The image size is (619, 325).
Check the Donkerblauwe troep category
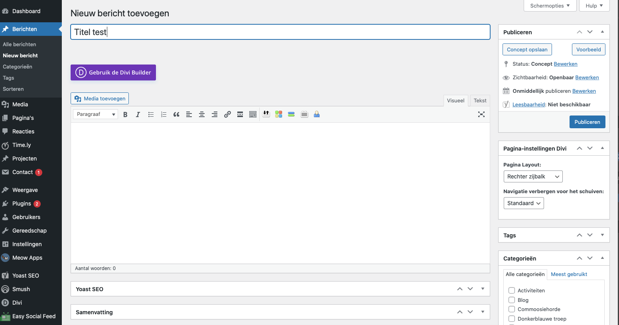click(x=512, y=319)
